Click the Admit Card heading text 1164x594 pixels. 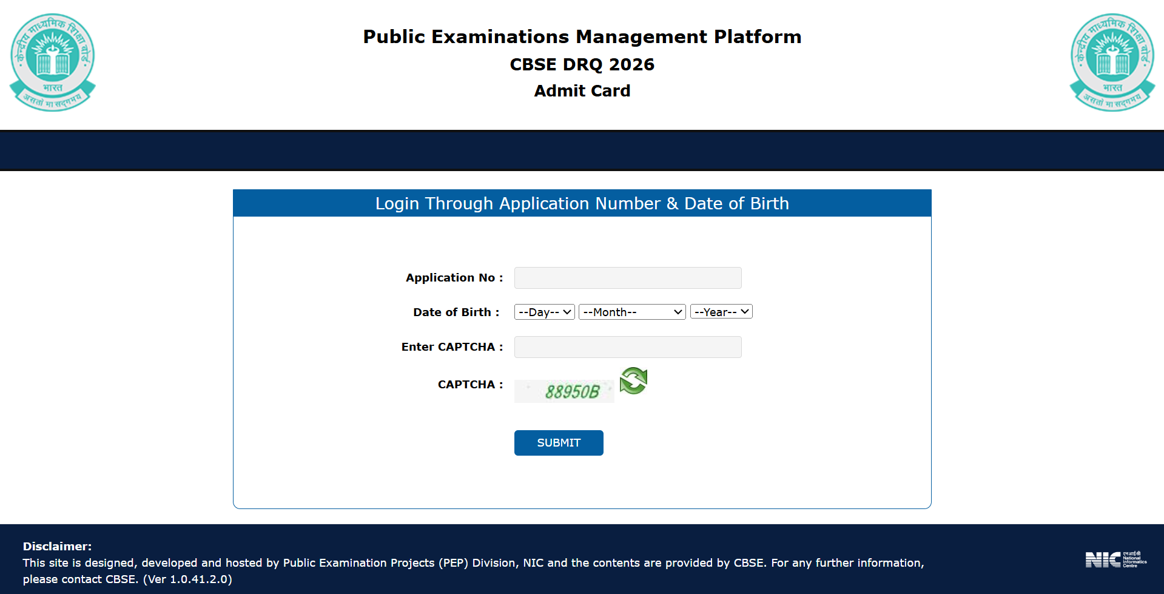[x=582, y=91]
